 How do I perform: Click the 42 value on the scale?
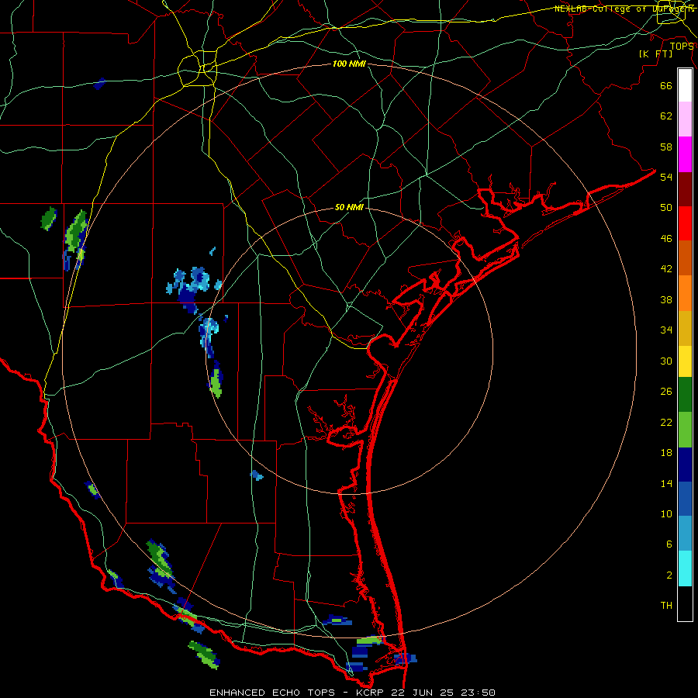coord(666,268)
